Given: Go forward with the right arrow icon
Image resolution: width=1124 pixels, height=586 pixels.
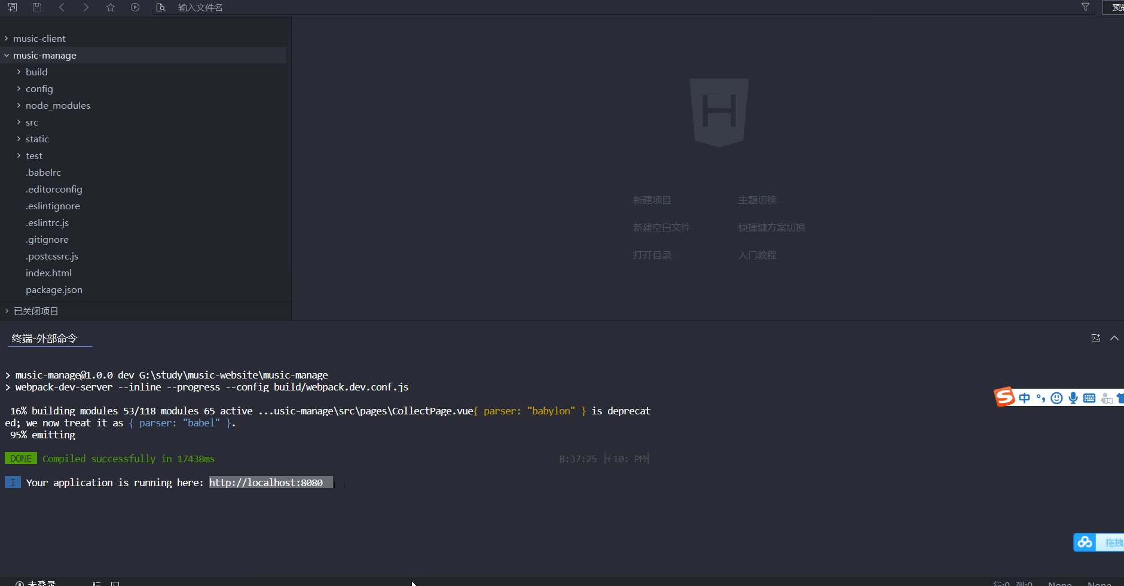Looking at the screenshot, I should pyautogui.click(x=86, y=7).
